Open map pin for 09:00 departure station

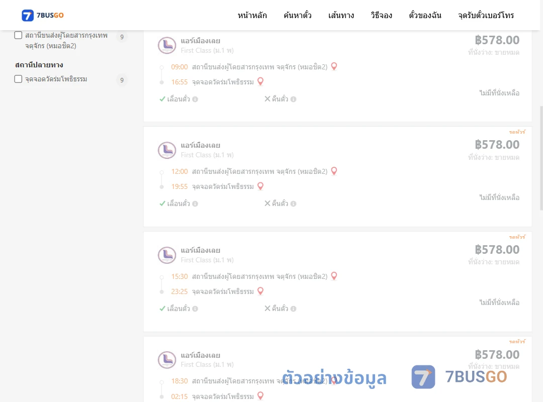334,66
